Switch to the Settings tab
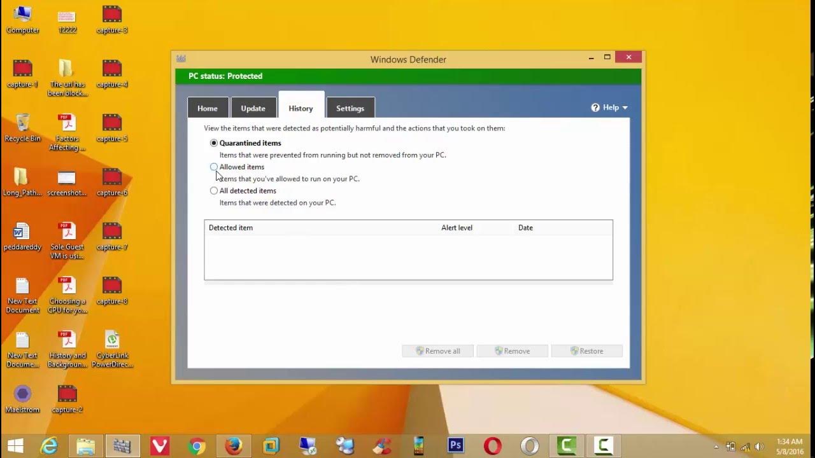This screenshot has height=458, width=815. 350,108
